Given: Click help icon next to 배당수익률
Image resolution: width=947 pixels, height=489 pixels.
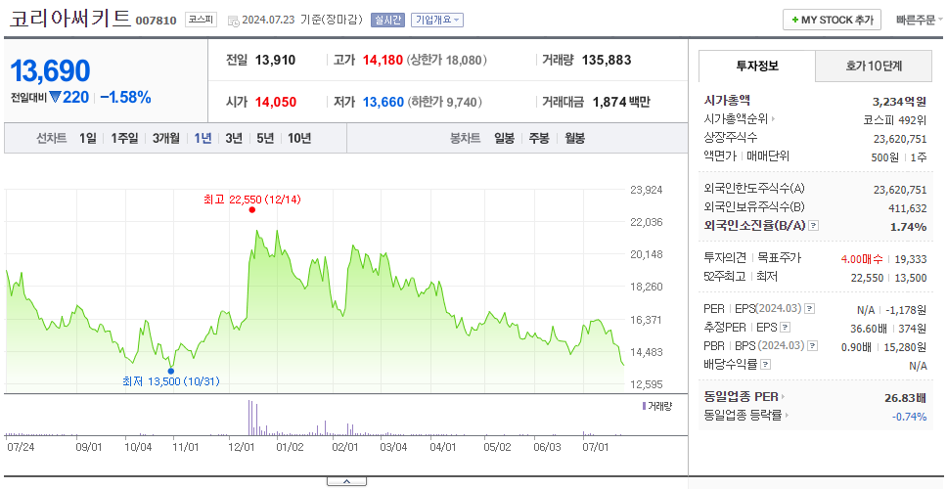Looking at the screenshot, I should pos(766,365).
